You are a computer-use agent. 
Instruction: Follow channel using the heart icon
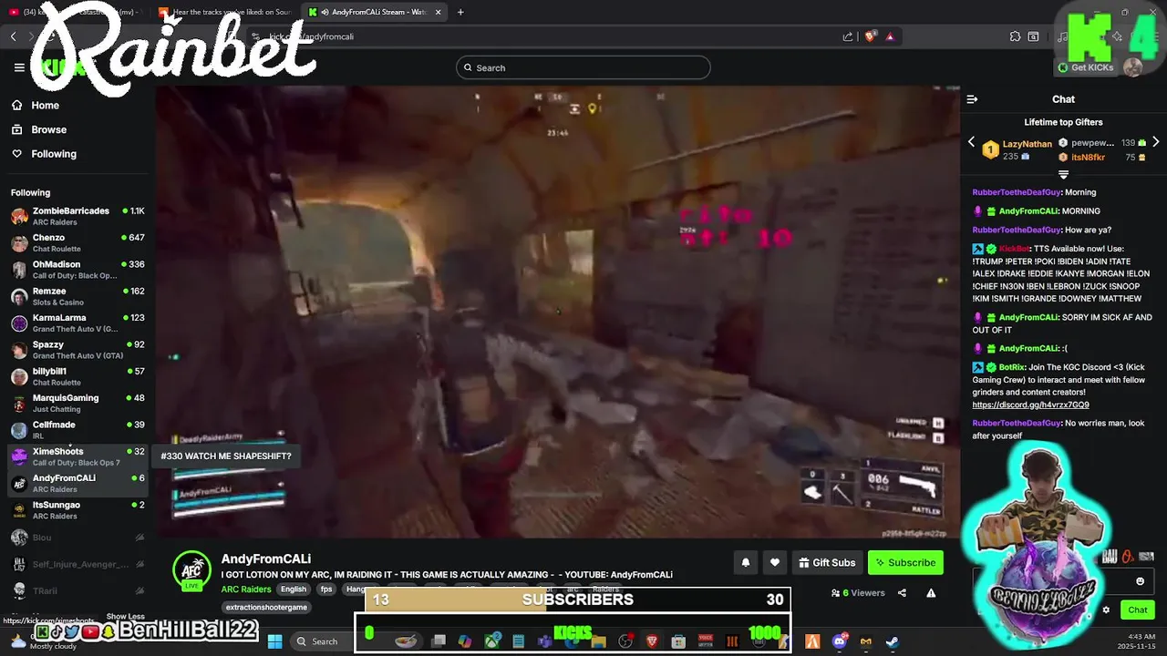[x=775, y=563]
